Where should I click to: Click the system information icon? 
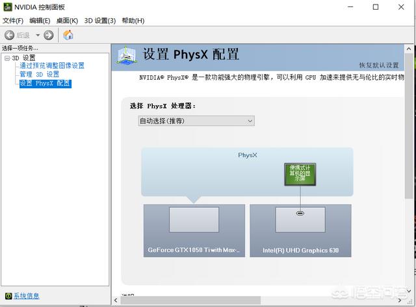click(8, 296)
